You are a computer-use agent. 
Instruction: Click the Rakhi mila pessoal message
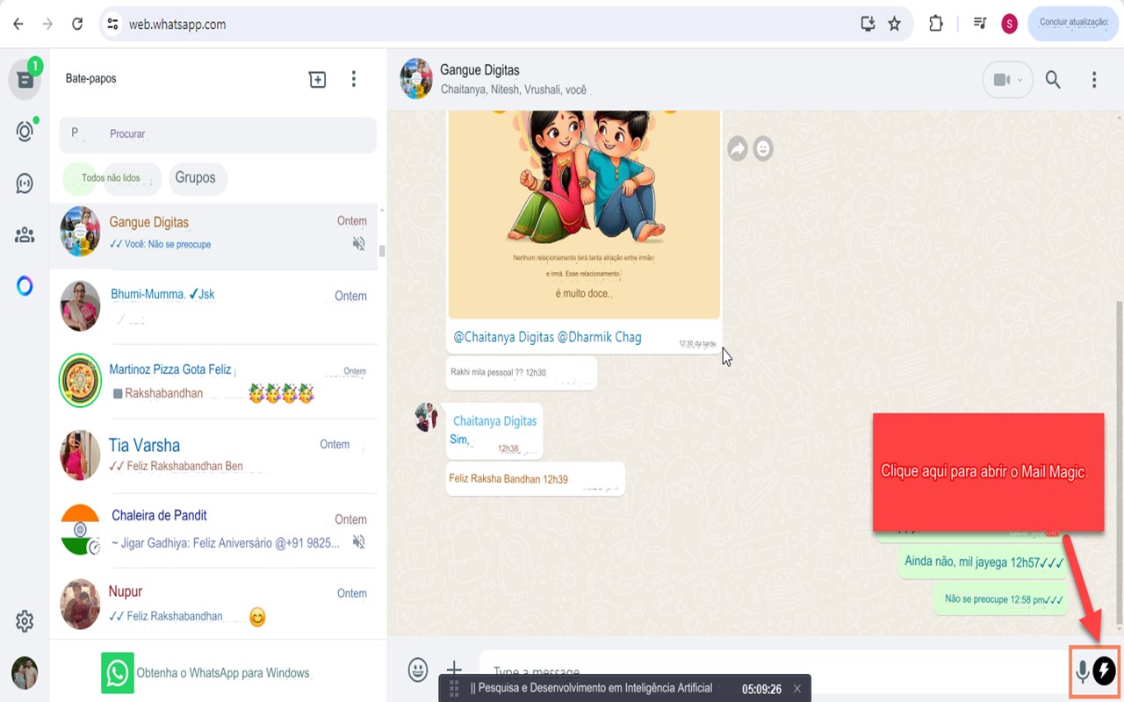point(522,373)
